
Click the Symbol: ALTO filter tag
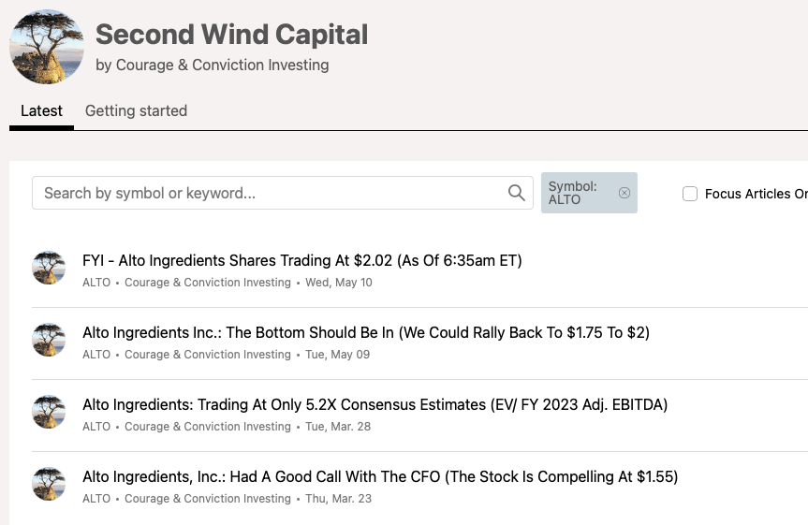click(x=573, y=193)
